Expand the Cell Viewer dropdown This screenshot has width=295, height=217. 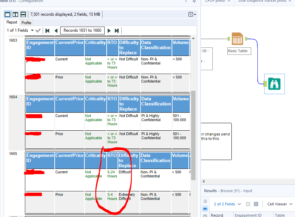pos(291,204)
